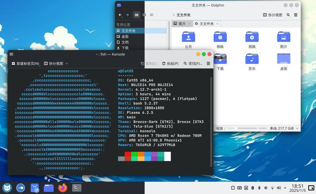Select the 模板 folder icon

click(220, 37)
